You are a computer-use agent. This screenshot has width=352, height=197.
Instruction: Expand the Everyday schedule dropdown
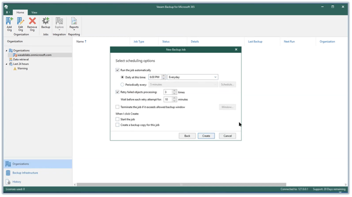pos(215,77)
